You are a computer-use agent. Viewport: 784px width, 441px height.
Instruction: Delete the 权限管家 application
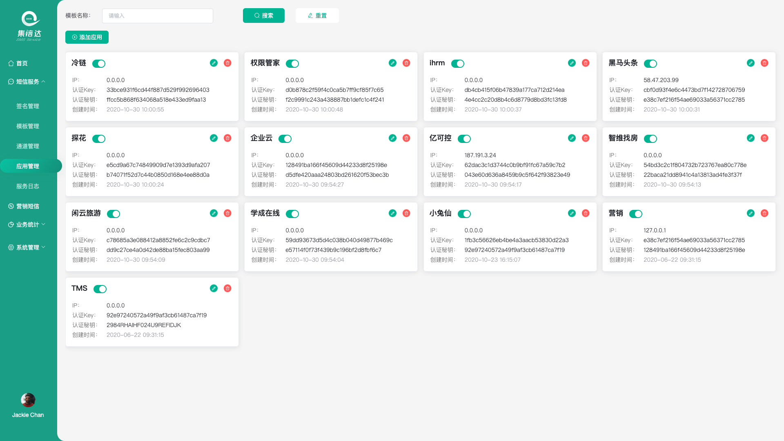[x=406, y=63]
